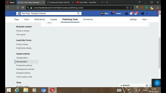The height and width of the screenshot is (93, 166).
Task: Go forward in browser history
Action: coord(13,7)
